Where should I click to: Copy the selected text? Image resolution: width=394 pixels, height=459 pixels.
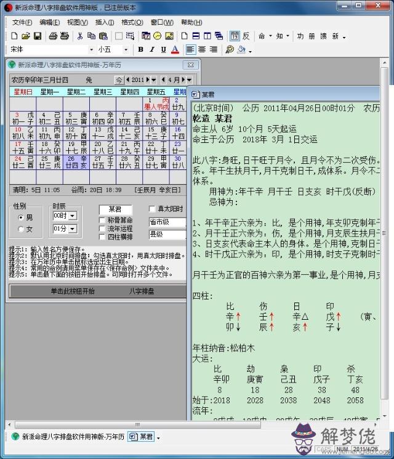pyautogui.click(x=91, y=36)
